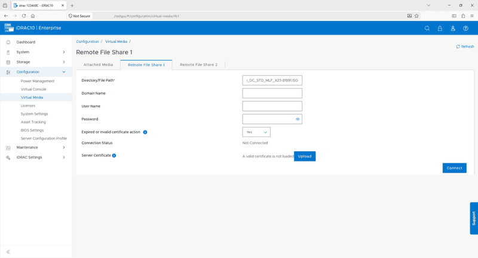Click info icon next to certificate action
Viewport: 478px width, 258px height.
pos(145,132)
